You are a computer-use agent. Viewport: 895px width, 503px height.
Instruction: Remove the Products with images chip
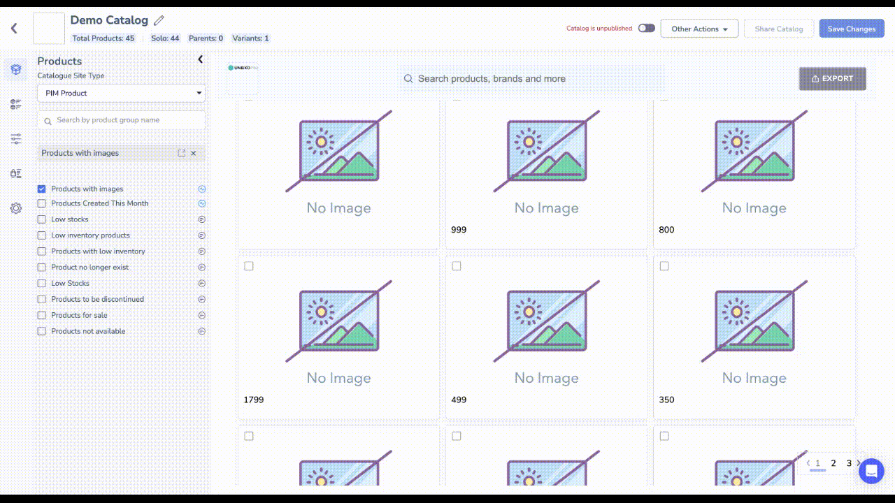tap(194, 153)
